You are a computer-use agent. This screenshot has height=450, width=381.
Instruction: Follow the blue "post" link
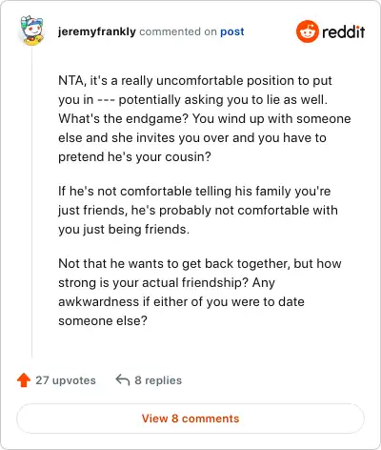tap(232, 31)
